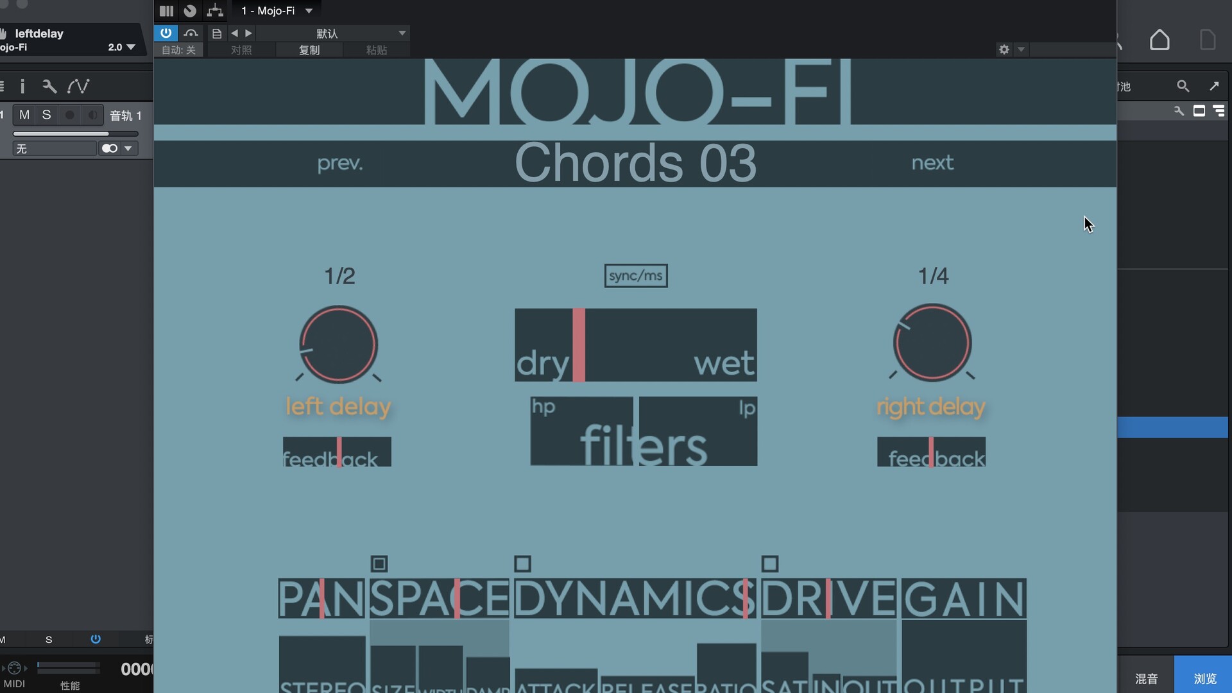The height and width of the screenshot is (693, 1232).
Task: Click the left delay feedback slider
Action: click(x=337, y=452)
